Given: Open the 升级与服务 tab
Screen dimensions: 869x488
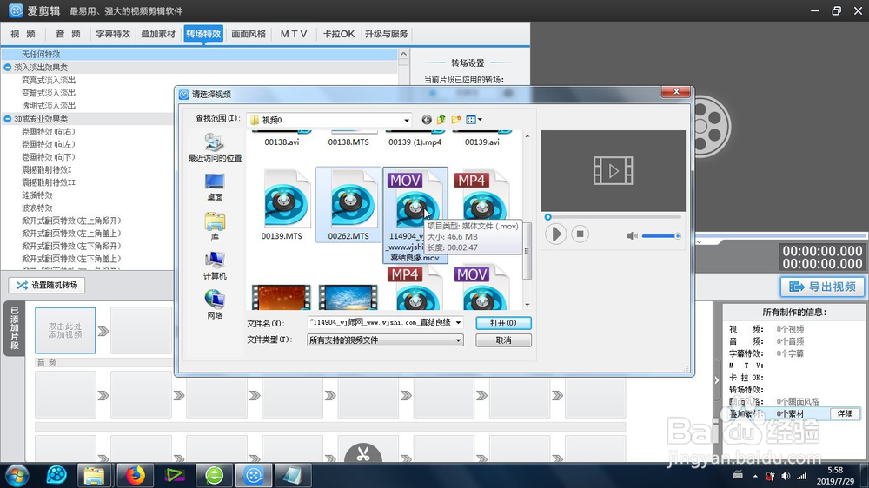Looking at the screenshot, I should [x=387, y=34].
